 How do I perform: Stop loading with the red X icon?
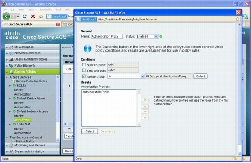pyautogui.click(x=33, y=16)
